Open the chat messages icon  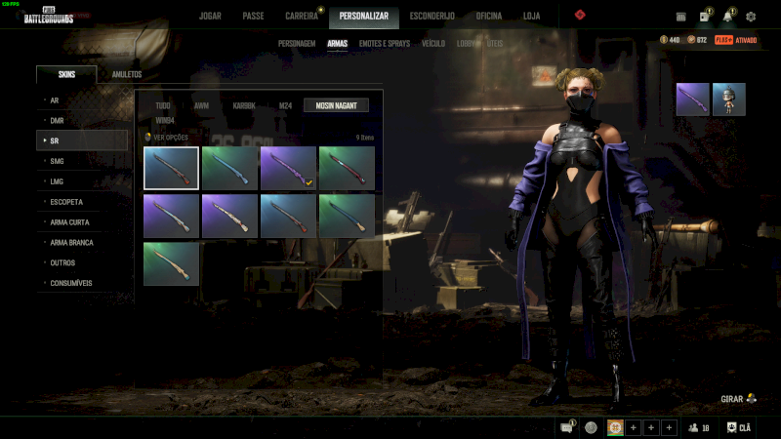(x=568, y=427)
